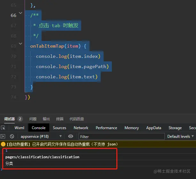The width and height of the screenshot is (196, 179).
Task: Switch to the Wxml tab
Action: pyautogui.click(x=19, y=128)
